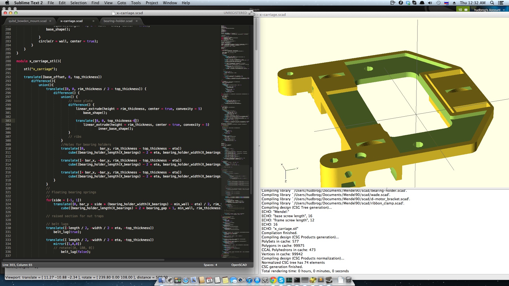Open Skype from the dock
Viewport: 509px width, 286px height.
point(281,280)
